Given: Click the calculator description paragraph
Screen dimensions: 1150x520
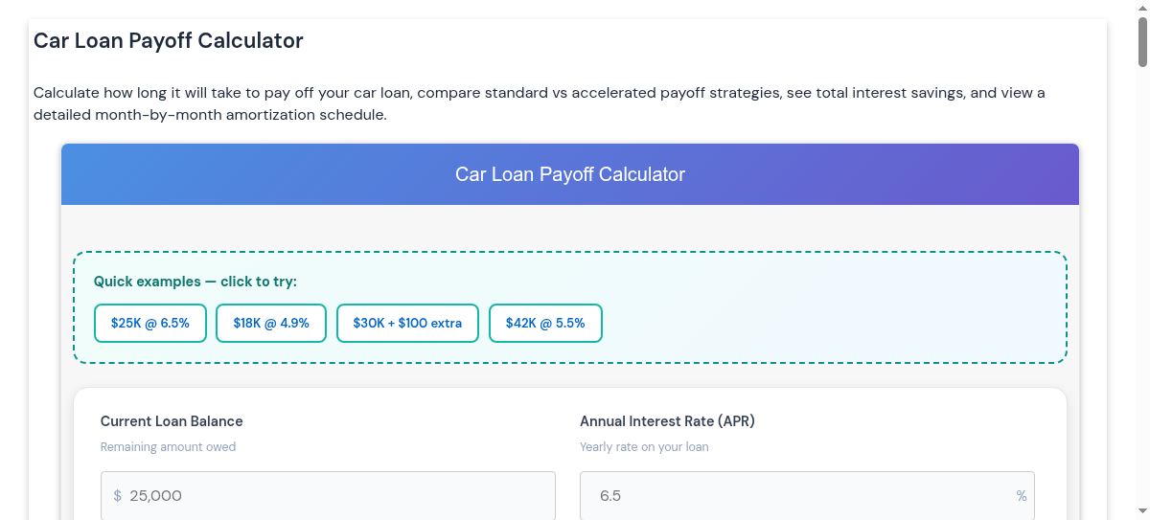Looking at the screenshot, I should [x=539, y=103].
